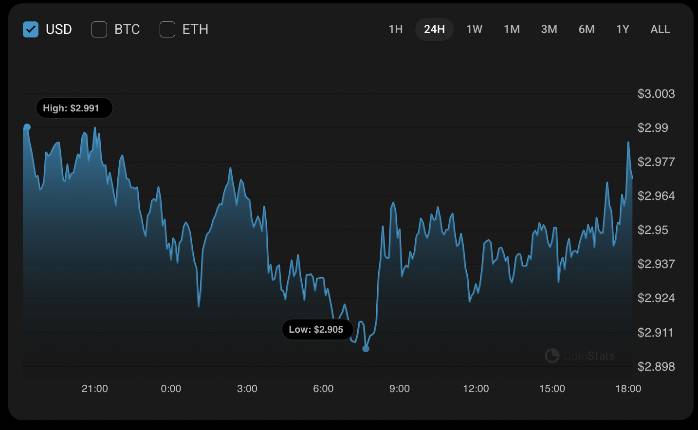Click the Low price marker dot

coord(366,349)
